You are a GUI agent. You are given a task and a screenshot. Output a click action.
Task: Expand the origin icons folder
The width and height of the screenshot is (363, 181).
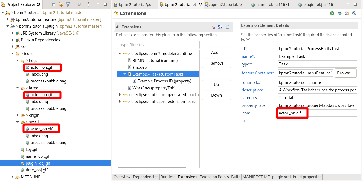pos(18,115)
